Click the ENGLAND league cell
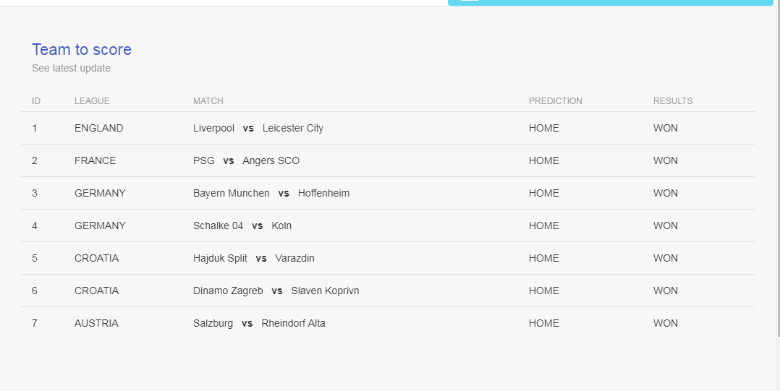 click(x=99, y=128)
